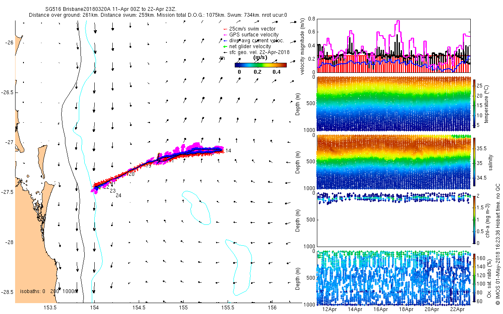Select the '25cm/s swim vector' legend entry

pos(249,28)
